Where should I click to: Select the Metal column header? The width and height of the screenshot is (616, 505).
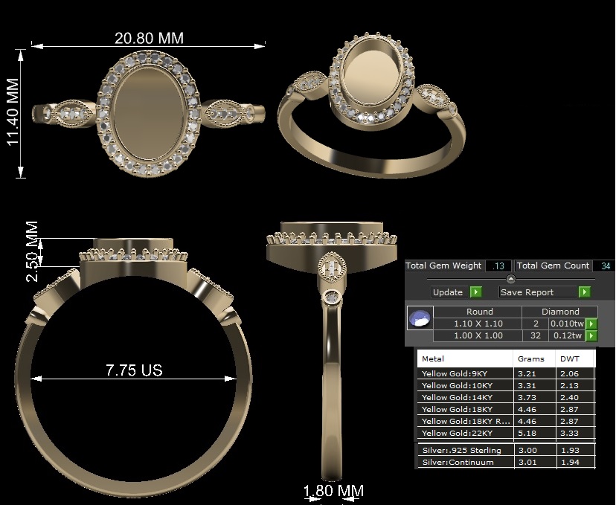point(465,358)
